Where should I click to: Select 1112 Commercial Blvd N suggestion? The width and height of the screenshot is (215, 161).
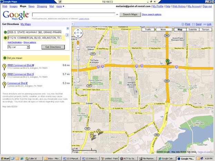[x=21, y=65]
